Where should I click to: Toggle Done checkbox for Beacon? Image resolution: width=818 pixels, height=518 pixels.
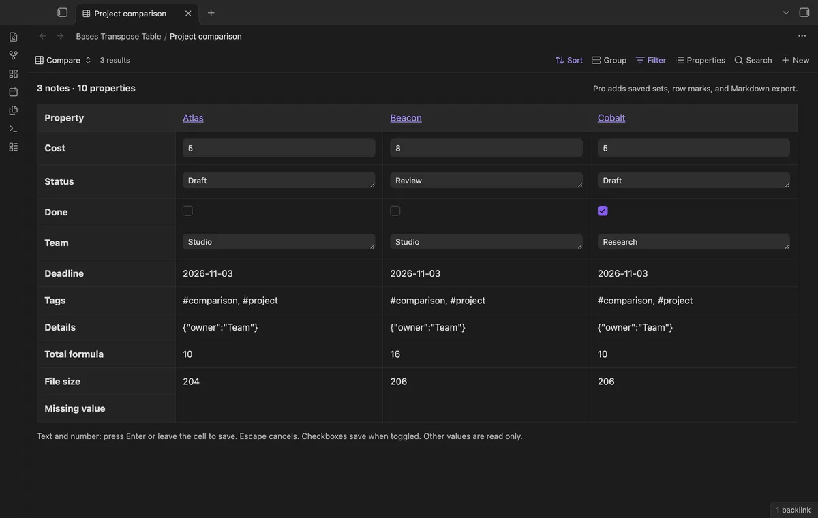click(x=395, y=211)
